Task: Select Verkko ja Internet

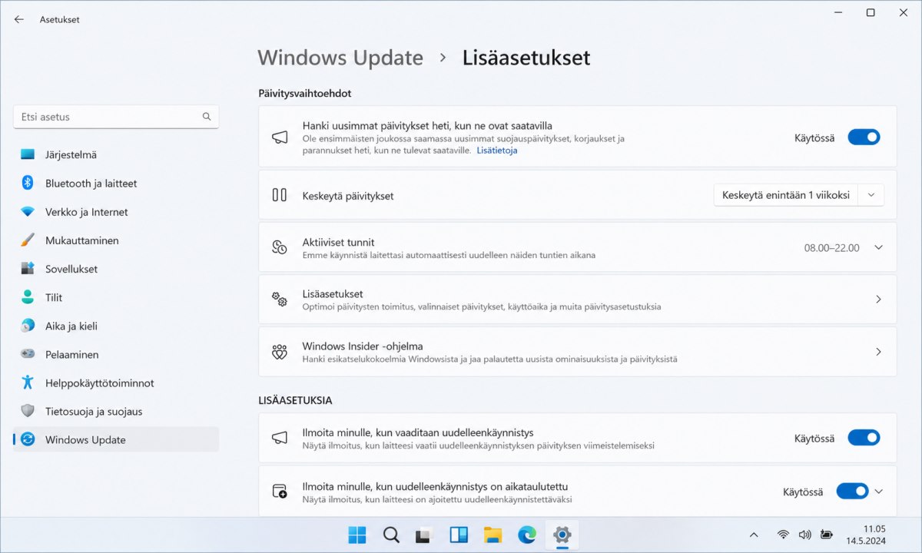Action: pyautogui.click(x=116, y=212)
